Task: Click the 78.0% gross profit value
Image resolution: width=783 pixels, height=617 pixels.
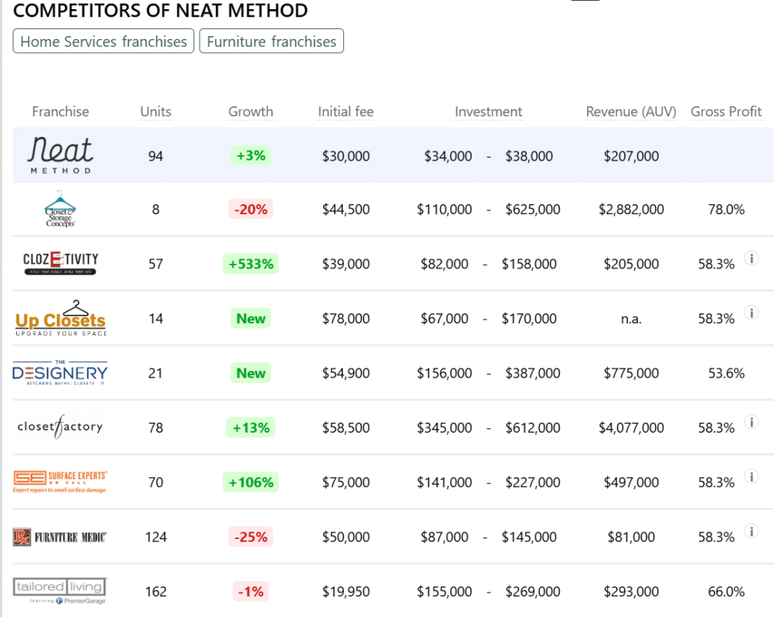Action: [x=726, y=209]
